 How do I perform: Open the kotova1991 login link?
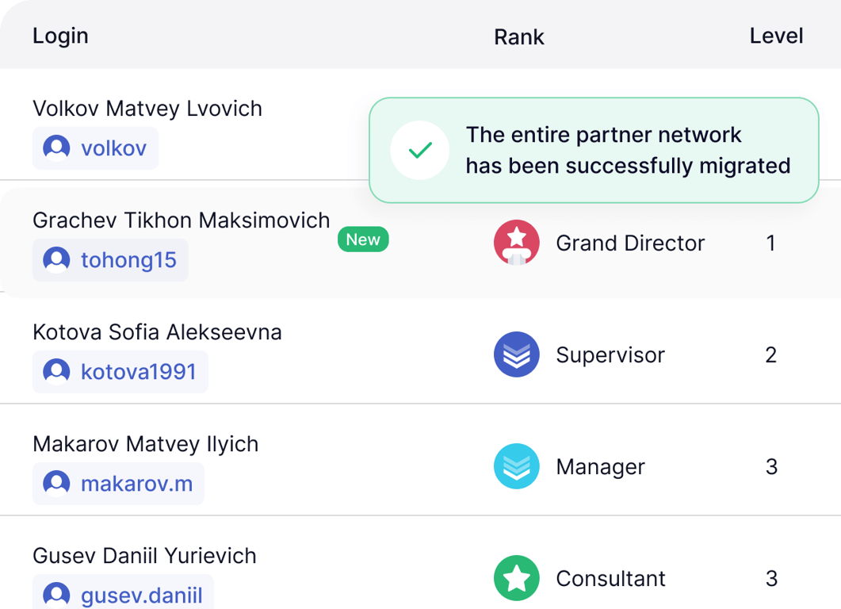point(138,372)
